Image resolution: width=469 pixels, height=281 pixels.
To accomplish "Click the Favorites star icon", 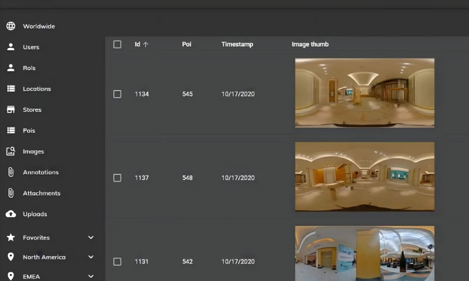I will pyautogui.click(x=11, y=238).
